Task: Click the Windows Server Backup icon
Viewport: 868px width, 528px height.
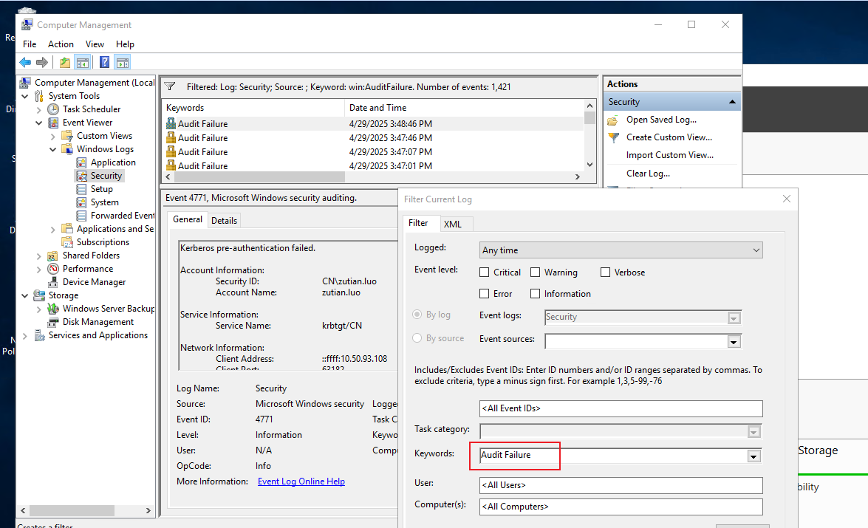Action: [53, 308]
